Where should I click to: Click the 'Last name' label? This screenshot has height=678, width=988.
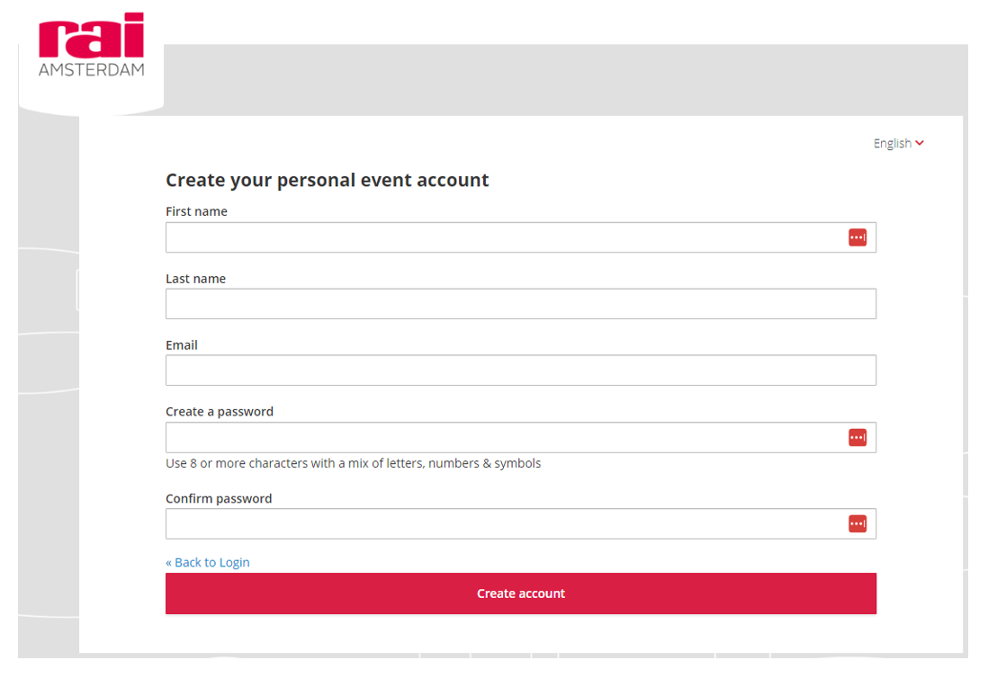195,278
